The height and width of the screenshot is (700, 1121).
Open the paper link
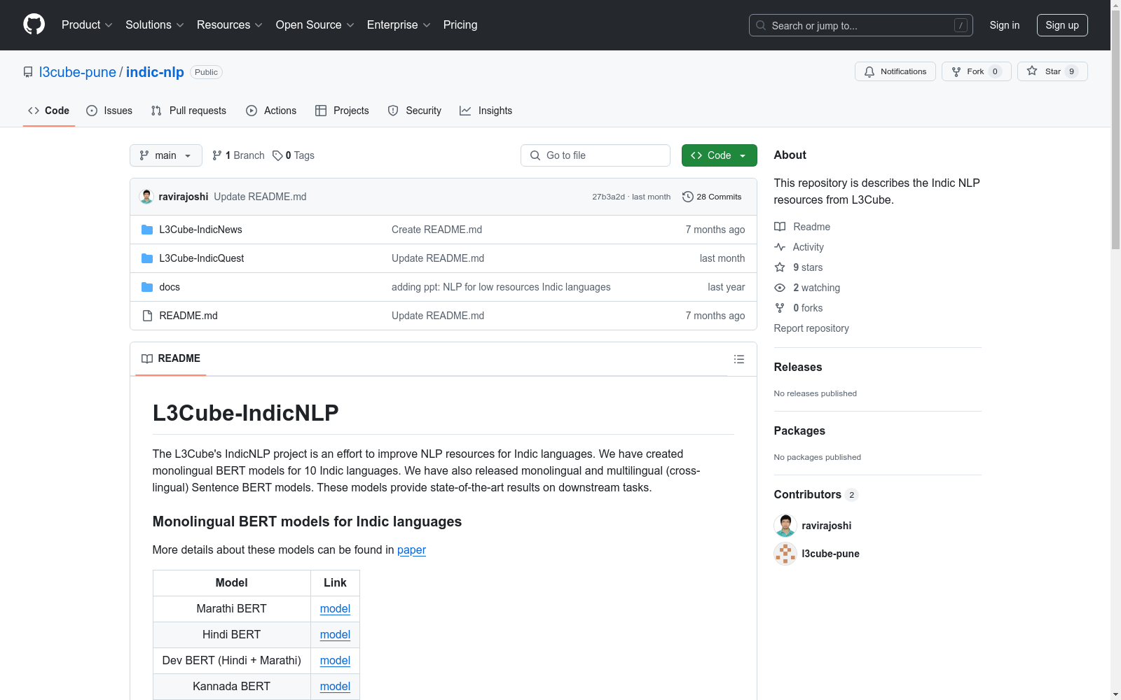pos(411,550)
